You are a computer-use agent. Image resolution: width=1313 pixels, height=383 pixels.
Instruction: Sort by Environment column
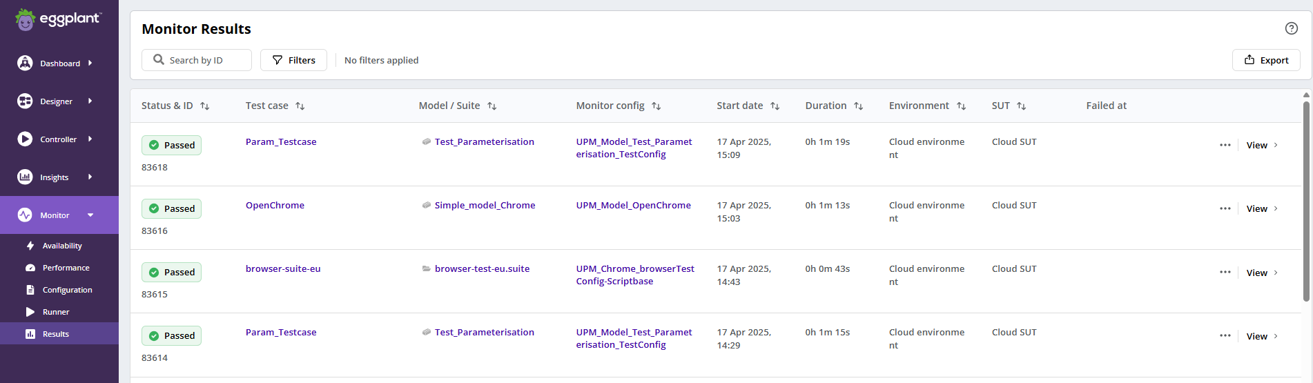[x=962, y=106]
